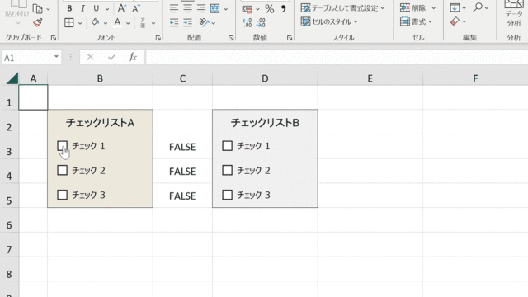Viewport: 528px width, 297px height.
Task: Expand the fill color dropdown arrow
Action: coord(106,23)
